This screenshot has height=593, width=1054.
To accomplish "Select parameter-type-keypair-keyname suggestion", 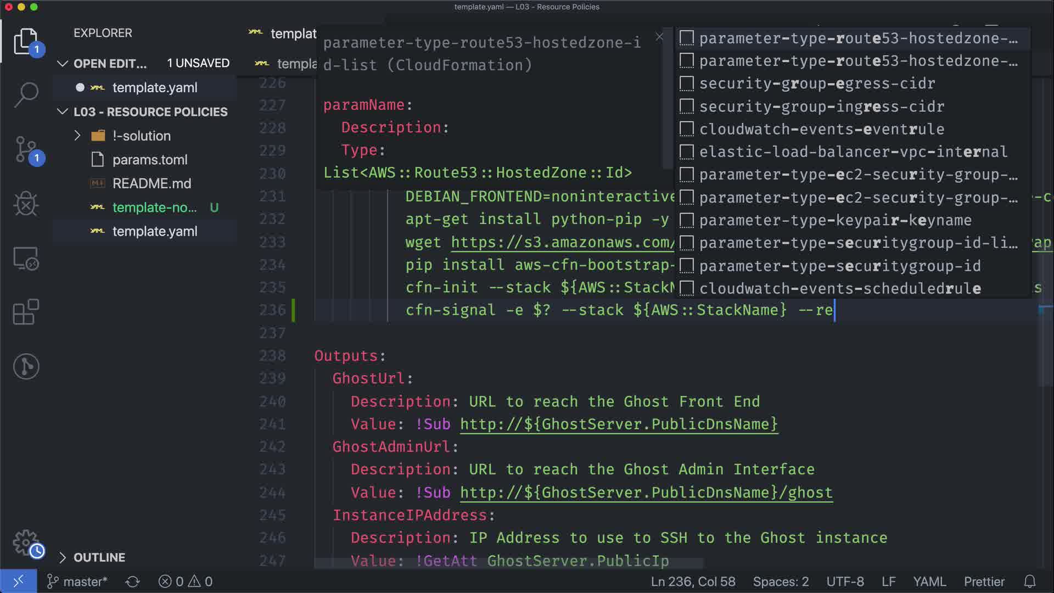I will point(835,220).
